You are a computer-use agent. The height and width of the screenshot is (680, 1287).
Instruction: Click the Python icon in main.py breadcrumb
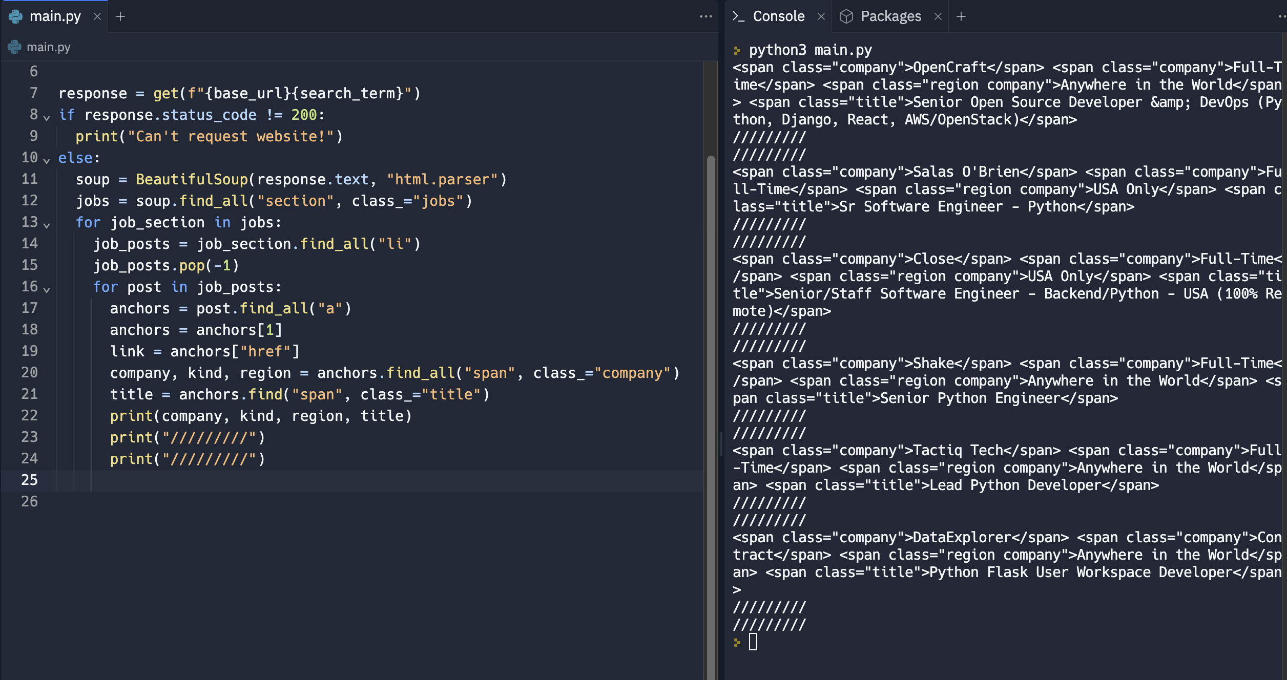click(x=14, y=47)
